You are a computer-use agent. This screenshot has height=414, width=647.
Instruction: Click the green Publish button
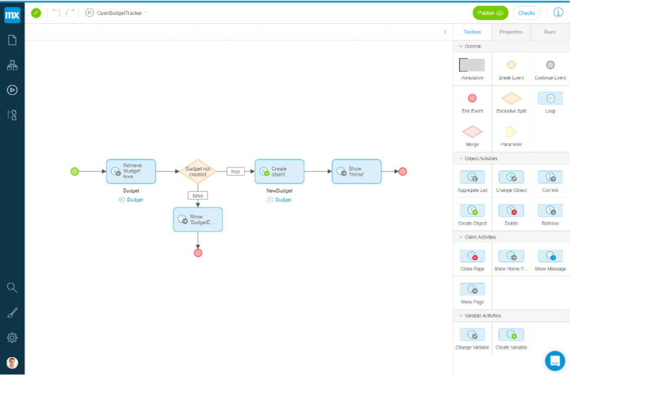click(x=490, y=13)
